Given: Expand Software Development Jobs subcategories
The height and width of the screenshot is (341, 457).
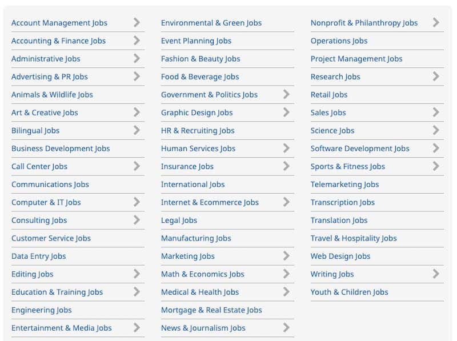Looking at the screenshot, I should [435, 149].
